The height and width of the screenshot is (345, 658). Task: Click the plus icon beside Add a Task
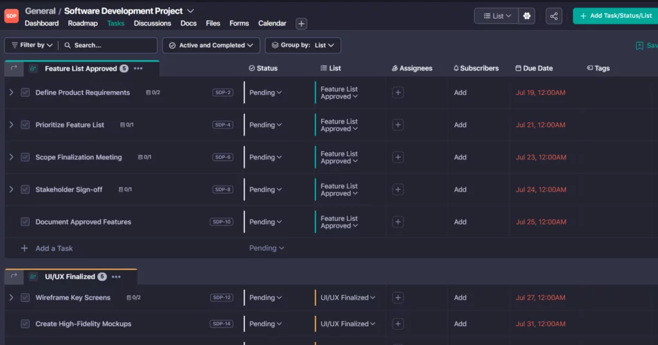point(24,249)
